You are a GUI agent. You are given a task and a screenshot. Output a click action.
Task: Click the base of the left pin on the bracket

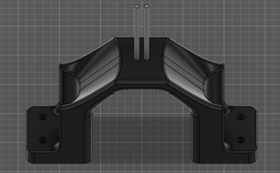pyautogui.click(x=137, y=59)
